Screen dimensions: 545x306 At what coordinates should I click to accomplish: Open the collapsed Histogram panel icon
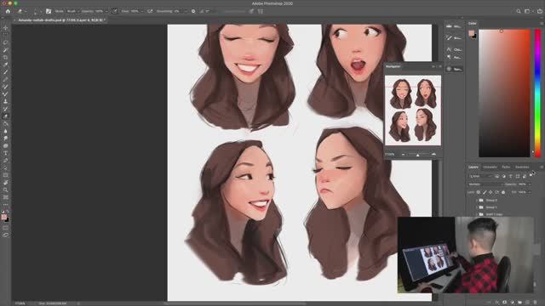click(x=449, y=26)
